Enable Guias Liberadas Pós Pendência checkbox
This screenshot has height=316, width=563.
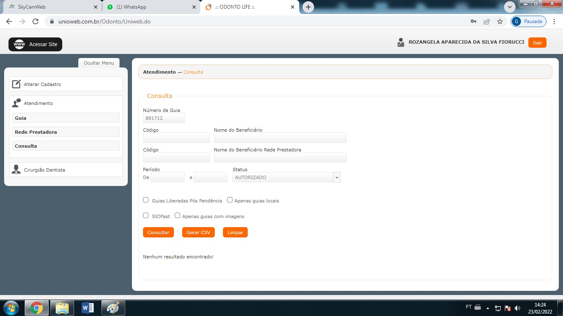(x=146, y=200)
